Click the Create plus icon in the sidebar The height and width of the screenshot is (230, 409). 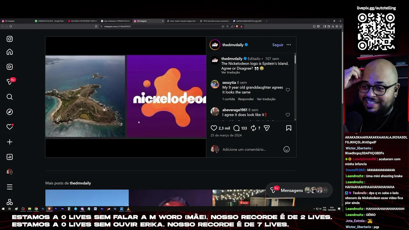click(10, 142)
